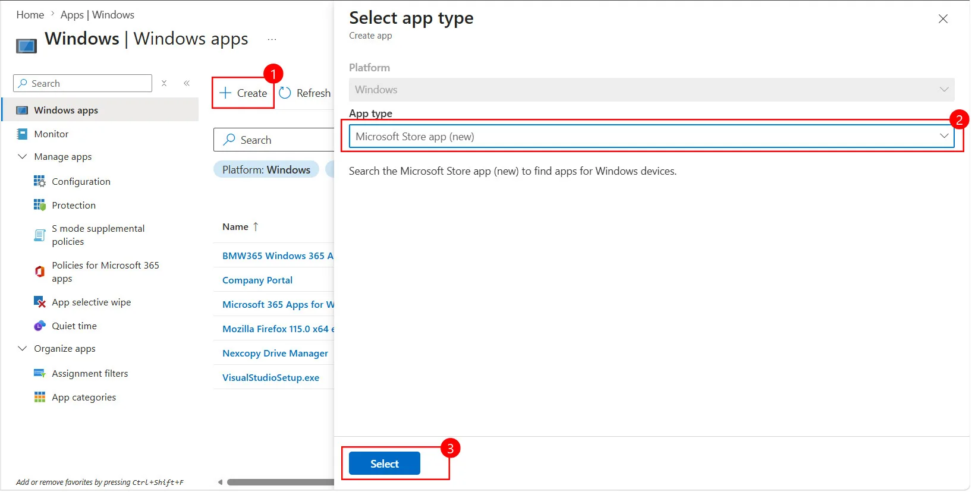Screen dimensions: 972x492
Task: Click the S mode policies scroll icon
Action: tap(40, 235)
